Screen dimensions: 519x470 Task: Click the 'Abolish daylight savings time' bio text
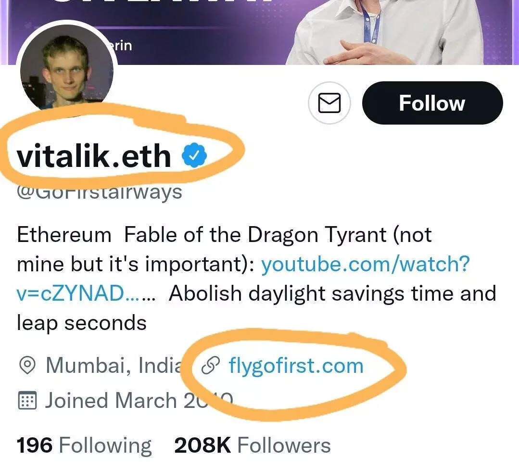(x=332, y=293)
